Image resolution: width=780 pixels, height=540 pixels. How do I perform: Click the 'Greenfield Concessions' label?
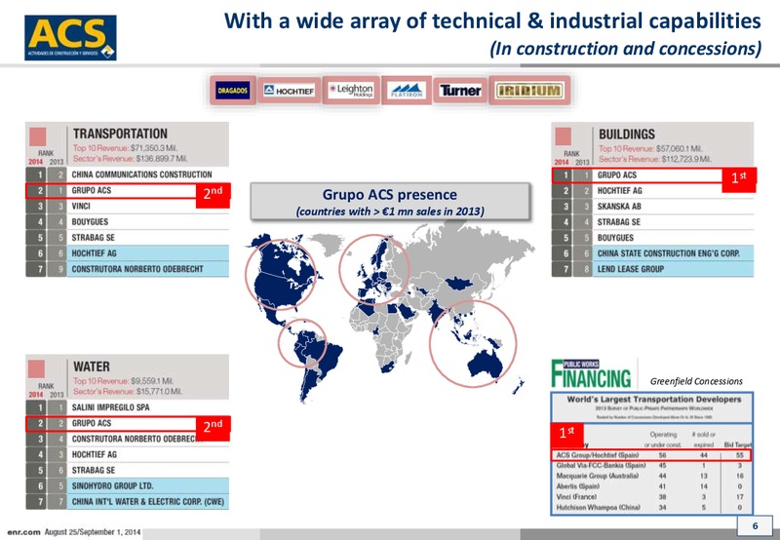click(x=696, y=381)
